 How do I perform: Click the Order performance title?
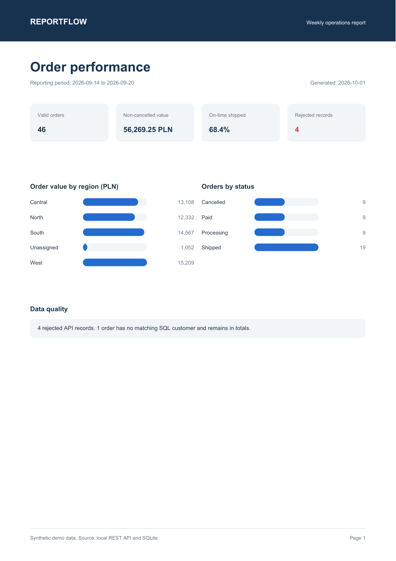[90, 67]
